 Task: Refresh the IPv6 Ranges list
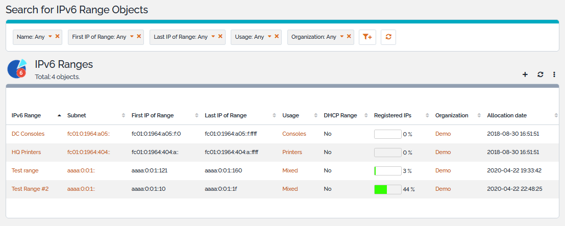tap(540, 74)
